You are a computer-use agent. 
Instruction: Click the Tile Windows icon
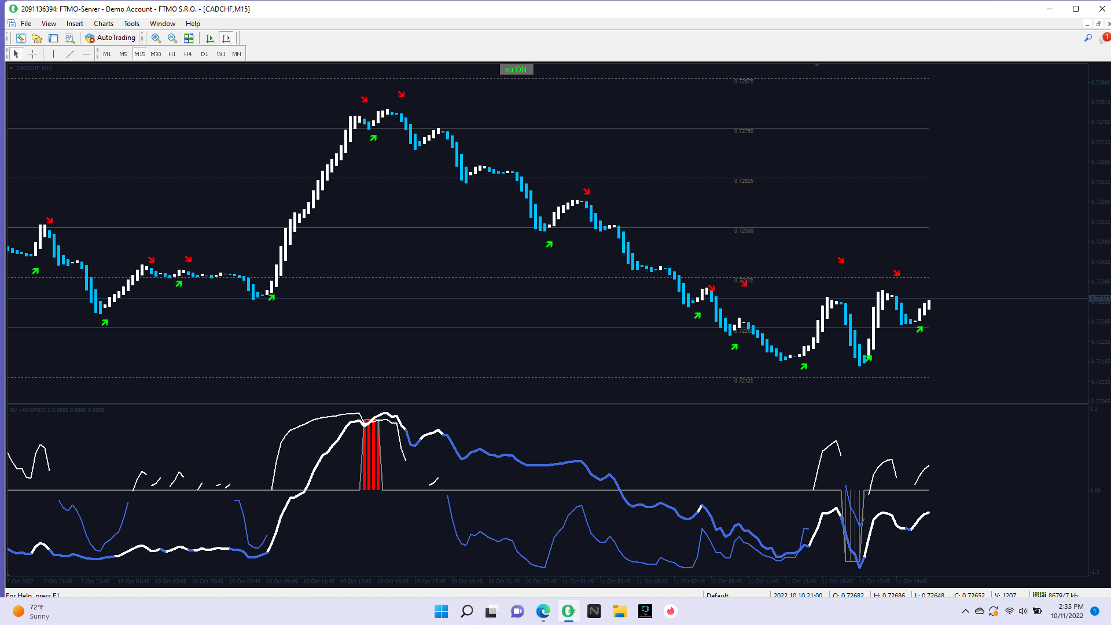189,38
